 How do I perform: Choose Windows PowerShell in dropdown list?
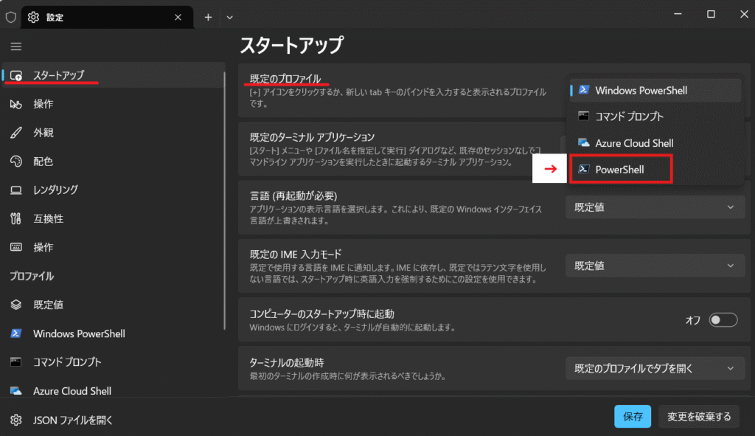(x=655, y=90)
